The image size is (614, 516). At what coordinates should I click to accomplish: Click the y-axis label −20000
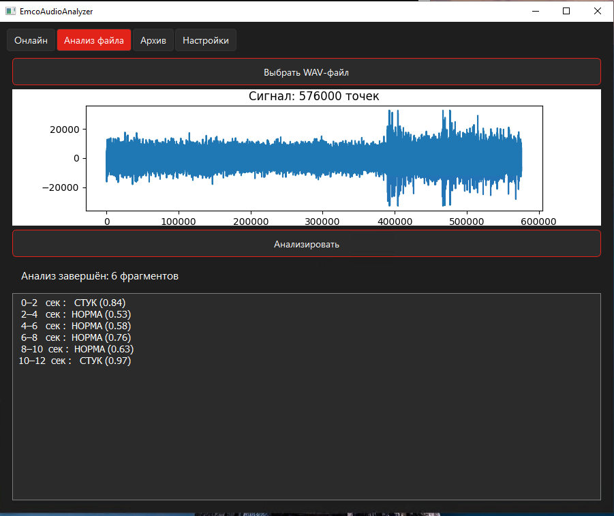[x=61, y=187]
